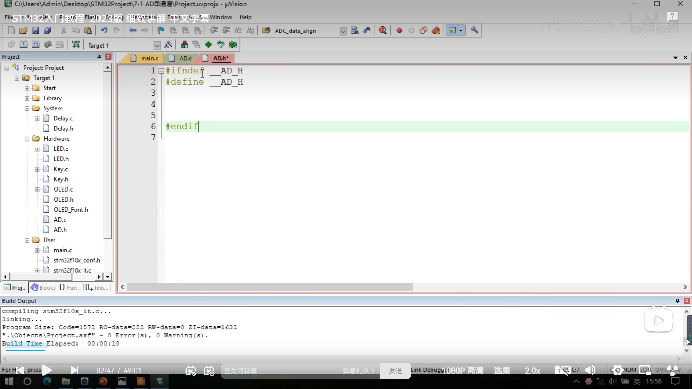Select stm32f10x_conf.h in the project tree
The image size is (692, 389).
(77, 260)
